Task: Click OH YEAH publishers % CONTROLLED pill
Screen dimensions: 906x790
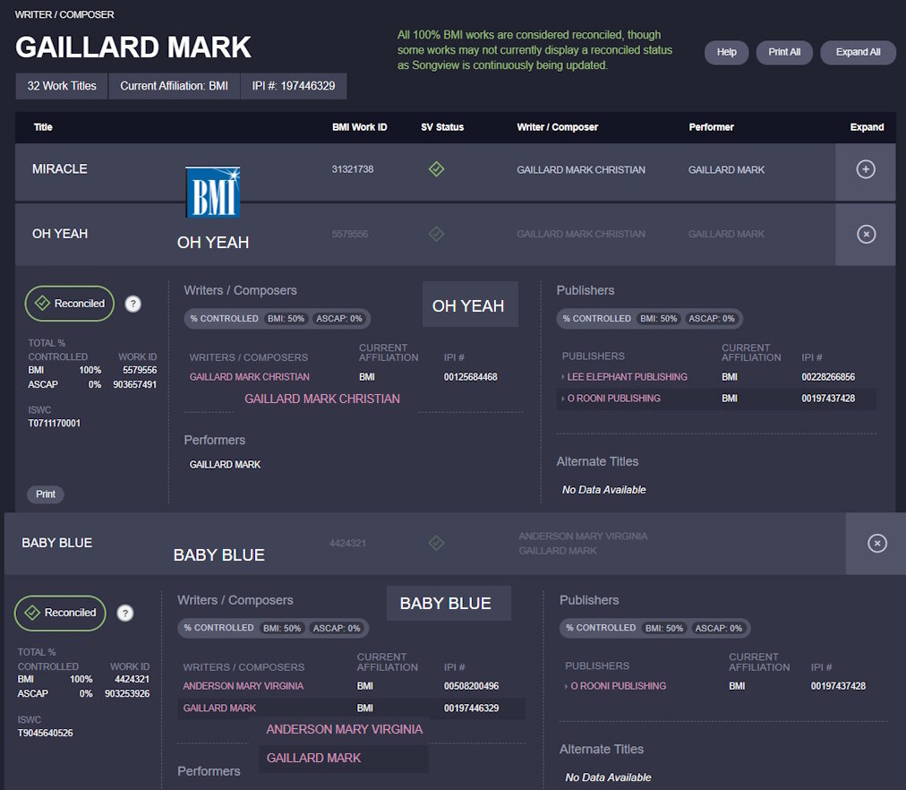Action: point(649,319)
